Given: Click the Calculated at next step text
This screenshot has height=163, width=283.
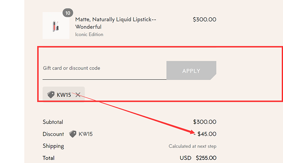Looking at the screenshot, I should (192, 146).
